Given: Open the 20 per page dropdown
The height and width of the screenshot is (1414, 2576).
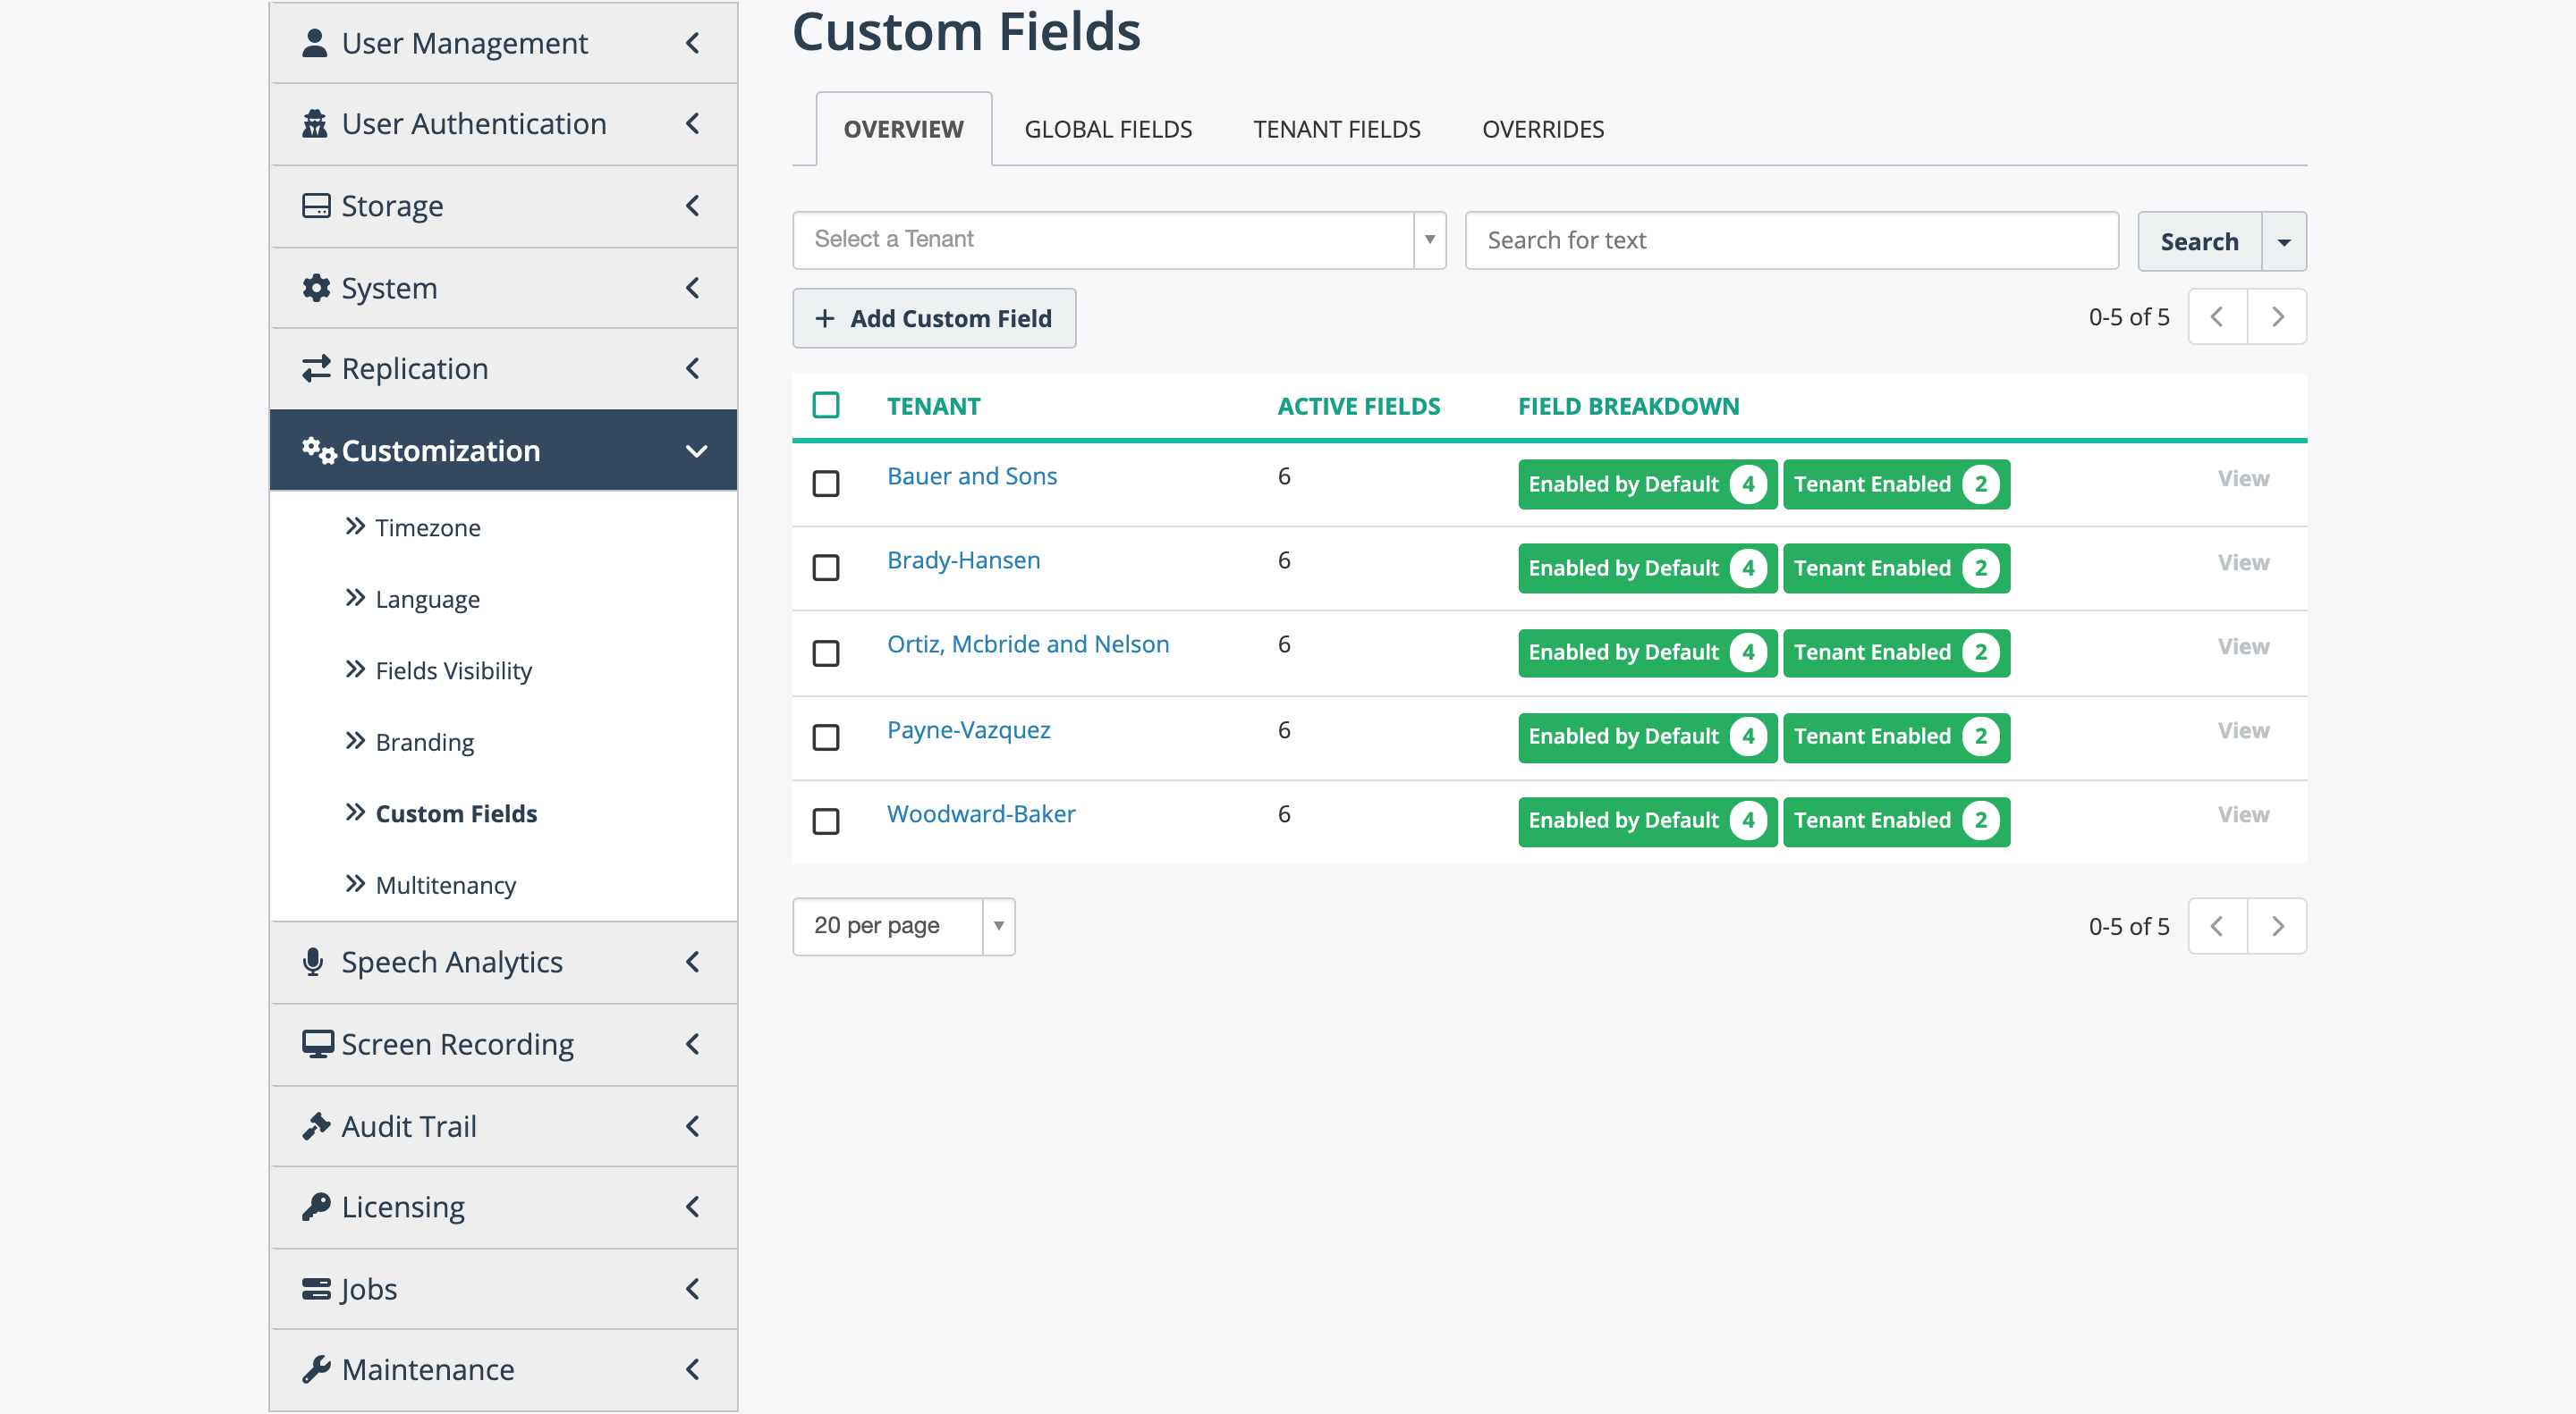Looking at the screenshot, I should pyautogui.click(x=904, y=926).
